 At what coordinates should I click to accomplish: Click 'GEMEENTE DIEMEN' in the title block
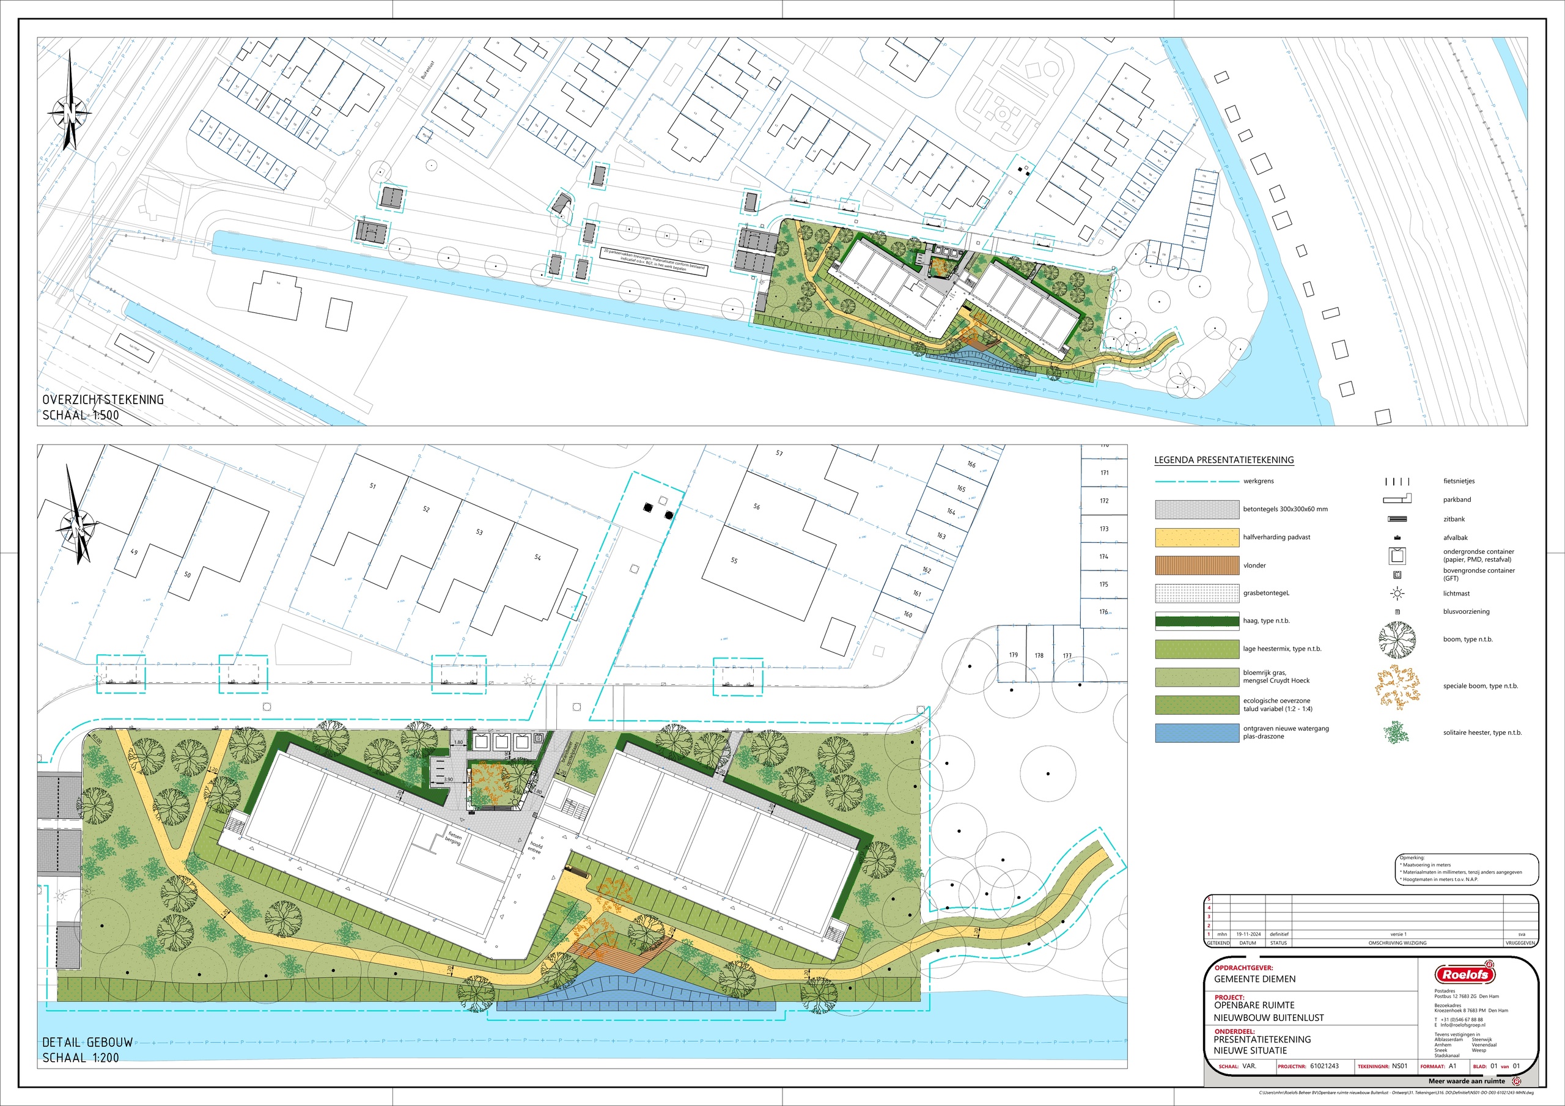click(1255, 979)
